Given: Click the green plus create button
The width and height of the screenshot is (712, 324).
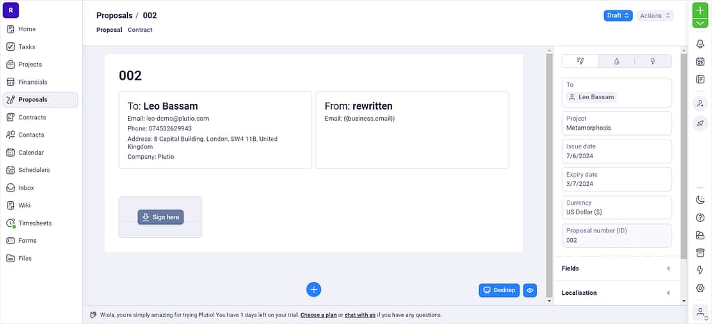Looking at the screenshot, I should click(699, 11).
